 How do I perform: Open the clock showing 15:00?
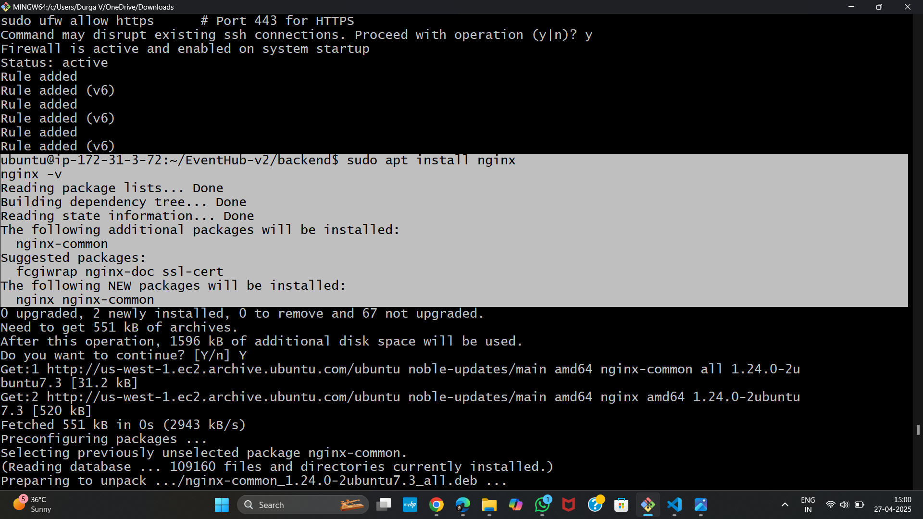click(893, 505)
